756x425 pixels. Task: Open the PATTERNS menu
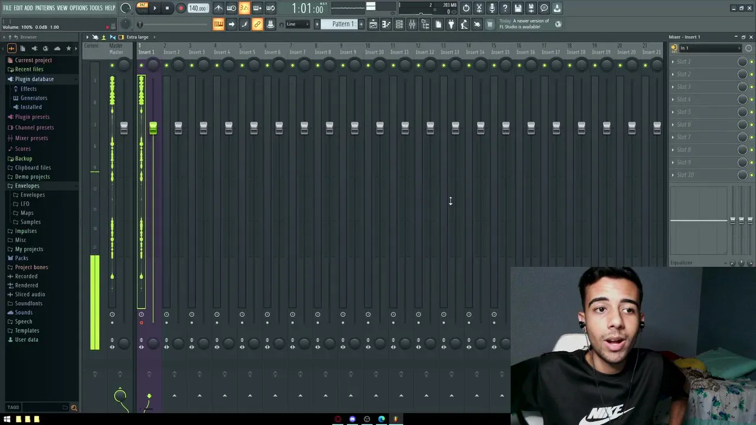pos(45,8)
